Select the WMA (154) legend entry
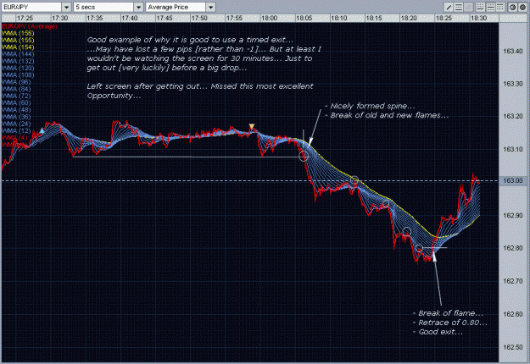 [x=18, y=47]
